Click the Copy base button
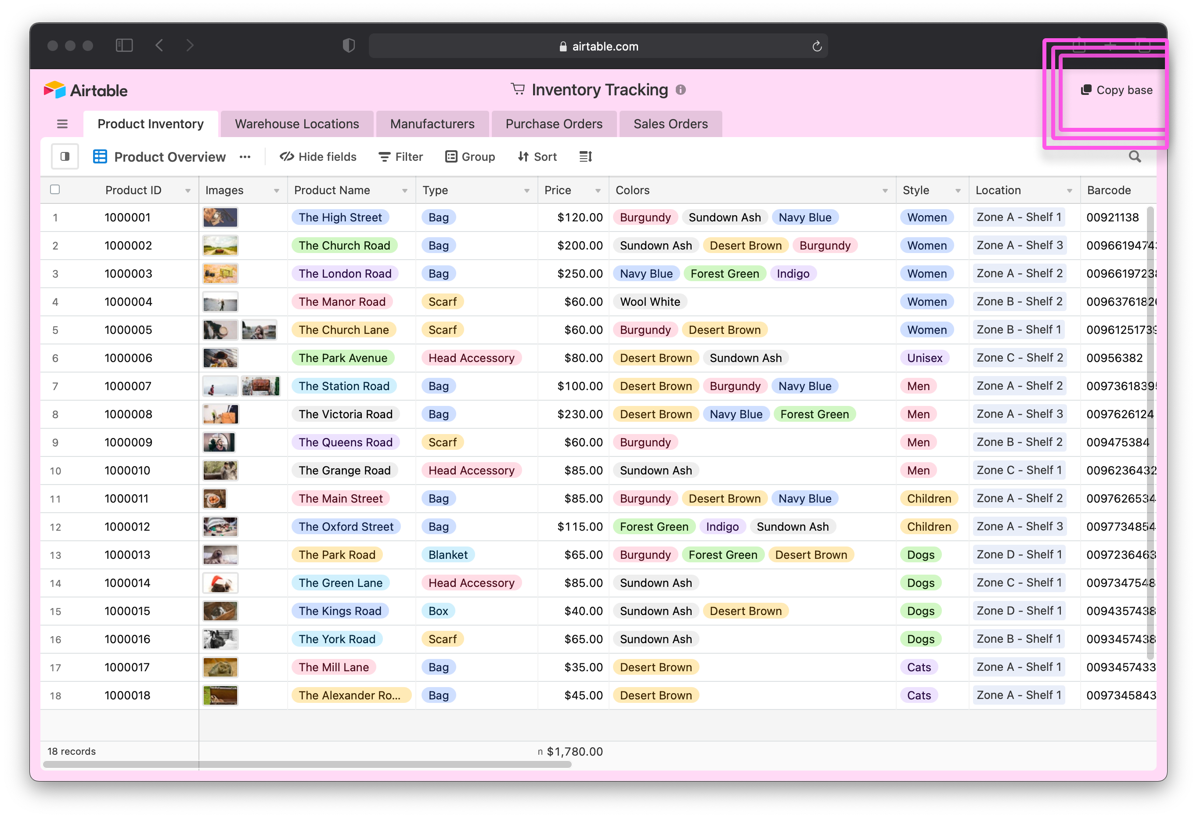1197x818 pixels. [x=1116, y=90]
